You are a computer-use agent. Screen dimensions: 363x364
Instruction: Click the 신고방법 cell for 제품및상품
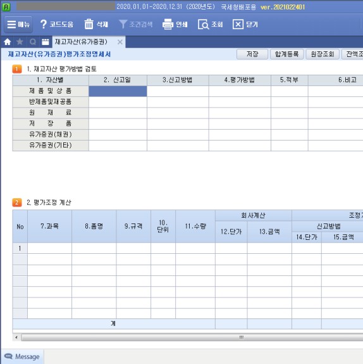pos(178,91)
